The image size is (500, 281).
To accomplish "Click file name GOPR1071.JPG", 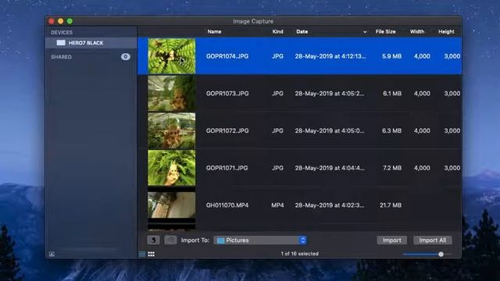I will point(227,169).
